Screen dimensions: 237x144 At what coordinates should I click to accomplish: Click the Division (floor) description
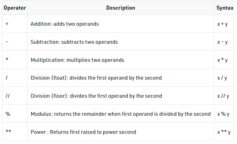click(96, 96)
